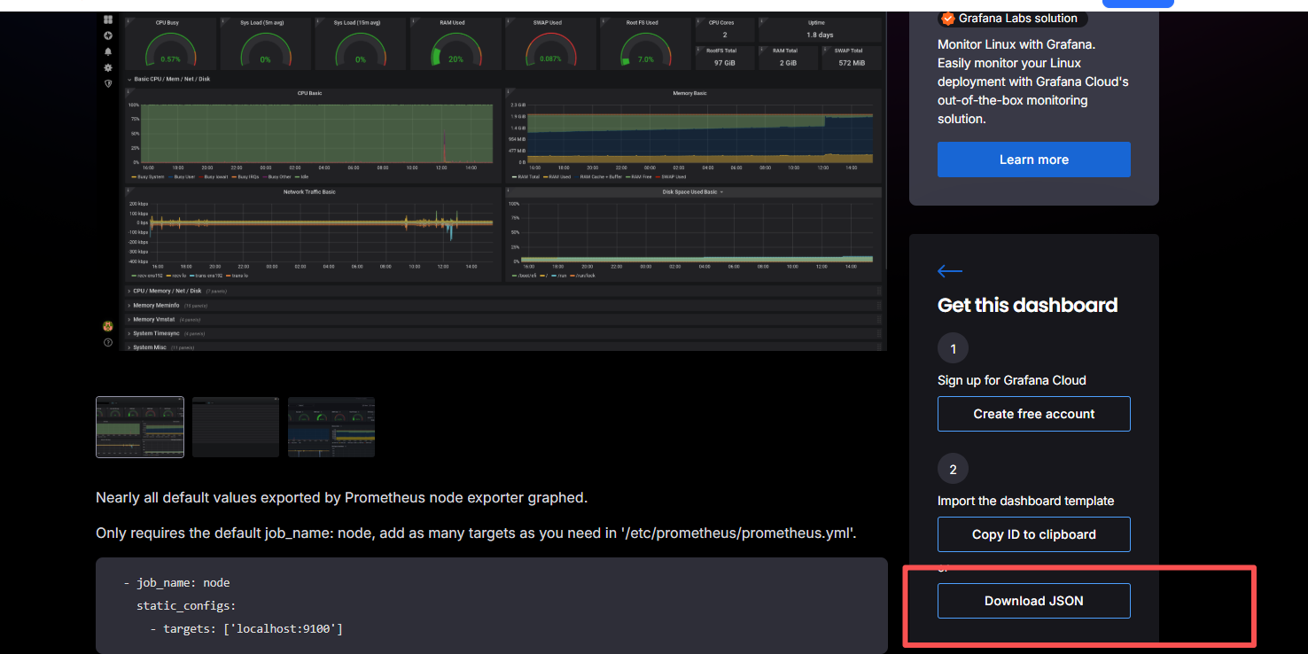This screenshot has width=1308, height=654.
Task: Click the info corner icon on Memory Basic panel
Action: pos(509,90)
